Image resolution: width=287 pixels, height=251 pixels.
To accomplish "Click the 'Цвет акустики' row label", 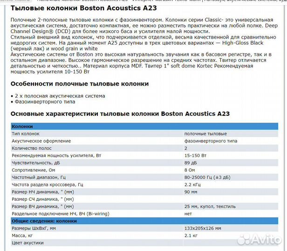I will coord(27,243).
